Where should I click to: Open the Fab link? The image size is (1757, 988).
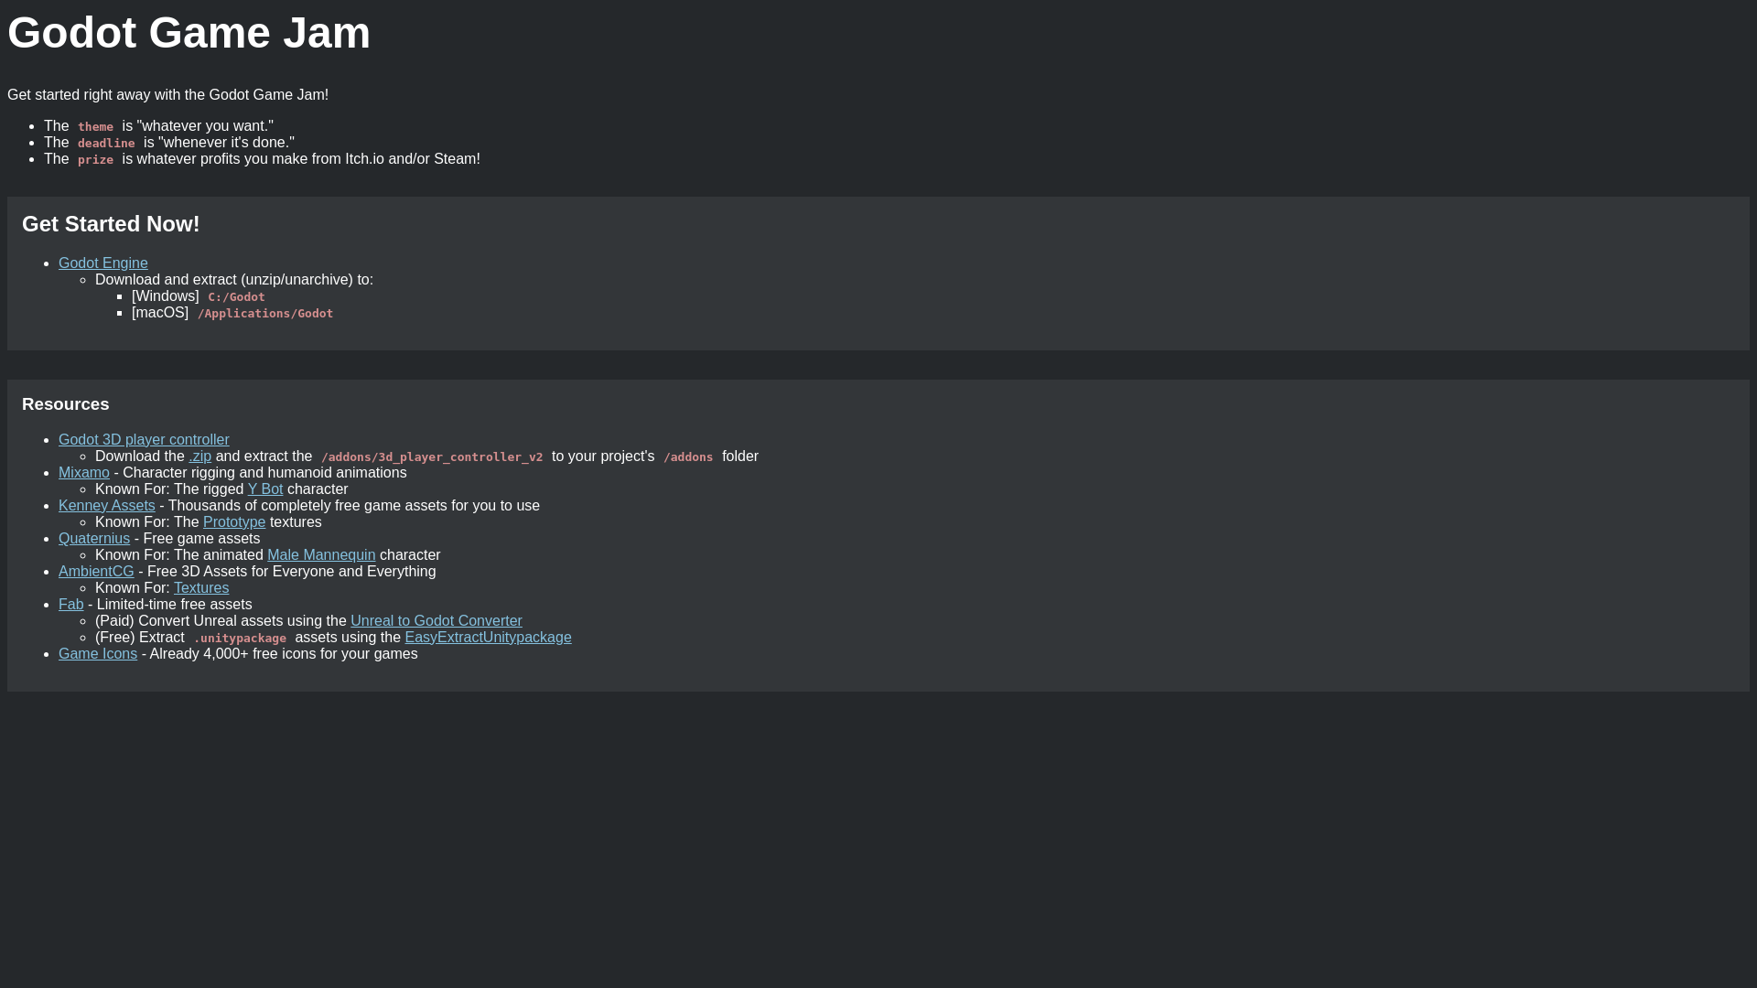(71, 605)
